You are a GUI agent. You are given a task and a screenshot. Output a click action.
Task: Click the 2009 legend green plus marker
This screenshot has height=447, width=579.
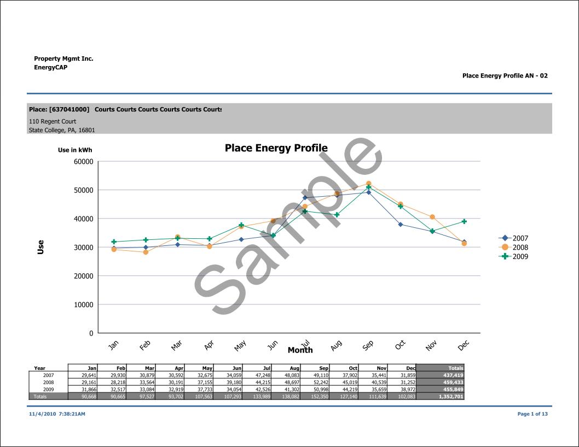505,256
